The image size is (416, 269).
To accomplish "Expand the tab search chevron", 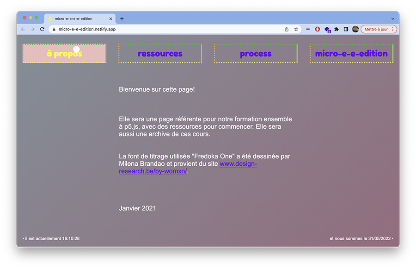I will point(392,19).
